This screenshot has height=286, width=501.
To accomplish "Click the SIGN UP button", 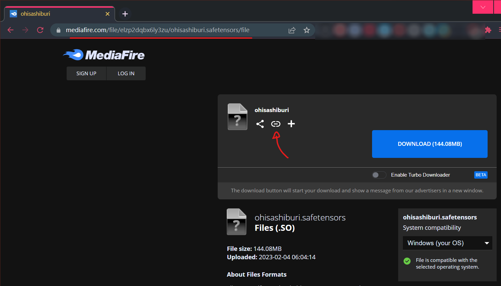I will pos(86,74).
